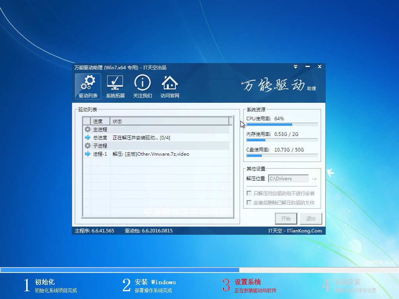This screenshot has height=299, width=399.
Task: Click step 3 设置系统 in installer
Action: click(249, 286)
